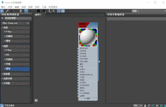This screenshot has width=166, height=107.
Task: Select the Zoom magnifier tool
Action: pyautogui.click(x=149, y=105)
